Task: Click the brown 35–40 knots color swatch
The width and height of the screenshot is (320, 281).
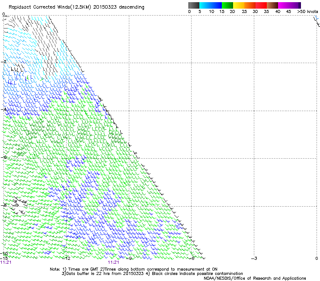Action: (x=272, y=5)
